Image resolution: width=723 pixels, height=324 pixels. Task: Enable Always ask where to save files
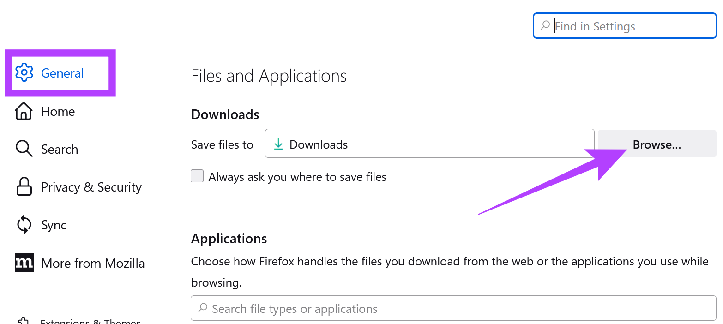pyautogui.click(x=197, y=176)
